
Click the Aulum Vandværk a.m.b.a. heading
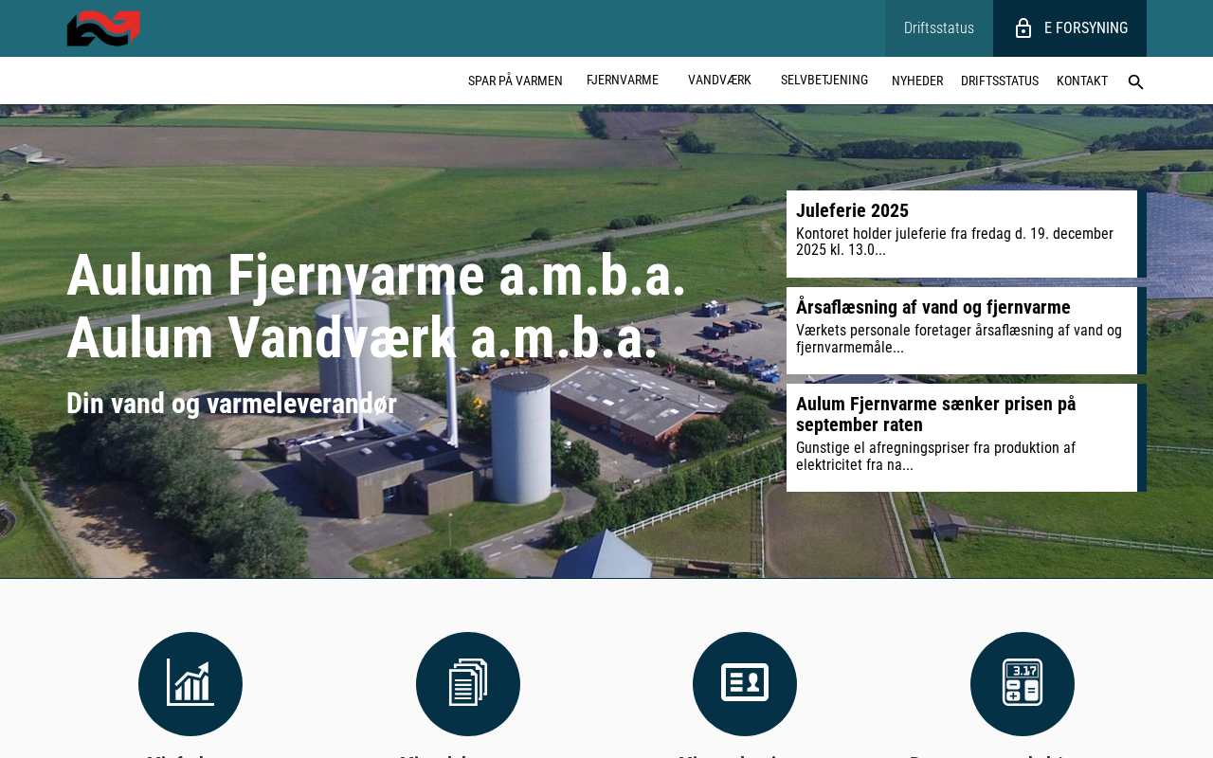362,338
